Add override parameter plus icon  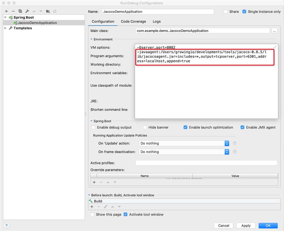pyautogui.click(x=94, y=182)
